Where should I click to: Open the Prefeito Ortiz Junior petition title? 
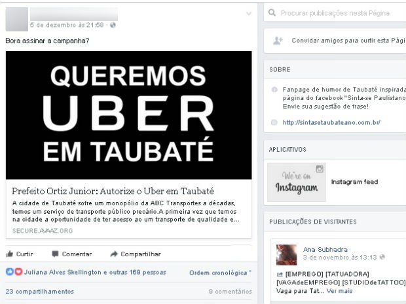[x=113, y=191]
